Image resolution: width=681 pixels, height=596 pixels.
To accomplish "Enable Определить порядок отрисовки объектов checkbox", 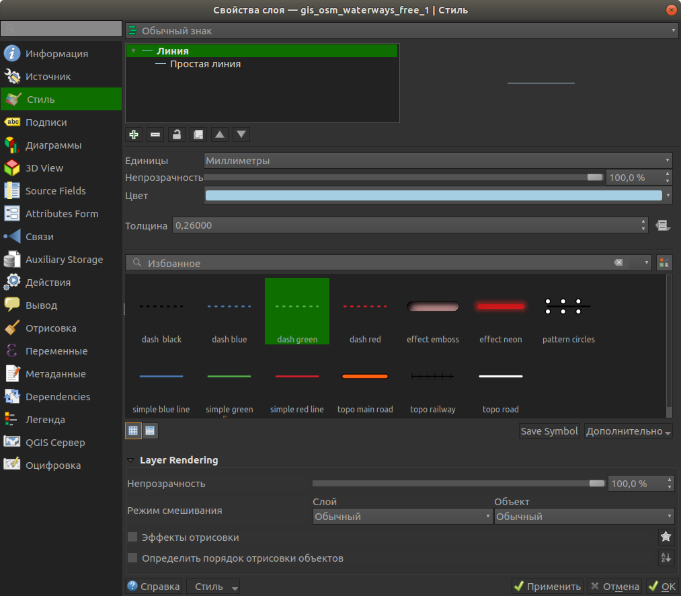I will [132, 558].
